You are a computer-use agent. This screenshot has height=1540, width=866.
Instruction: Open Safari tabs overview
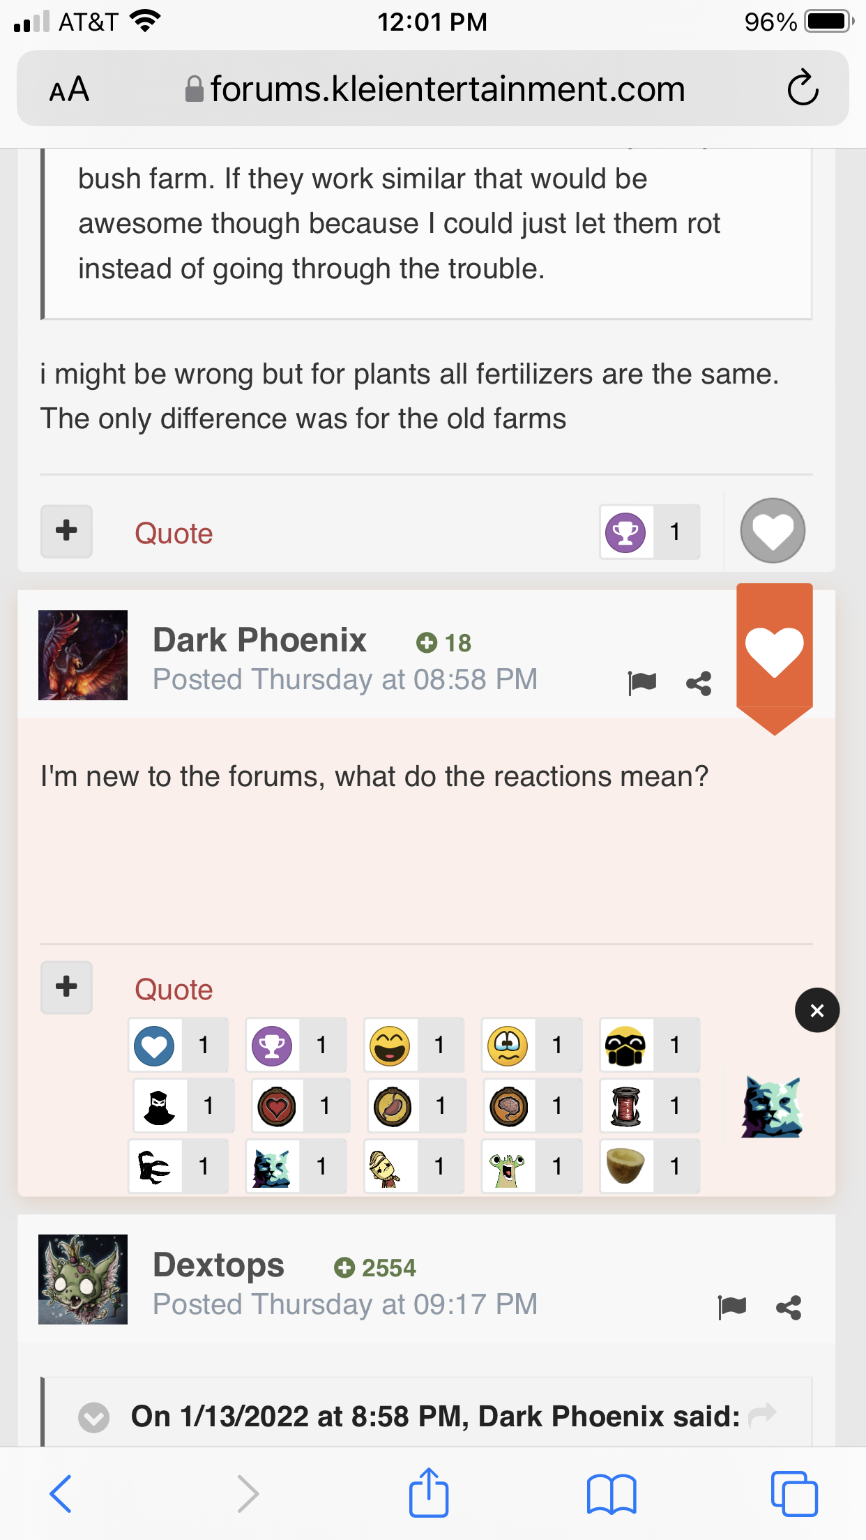(794, 1493)
